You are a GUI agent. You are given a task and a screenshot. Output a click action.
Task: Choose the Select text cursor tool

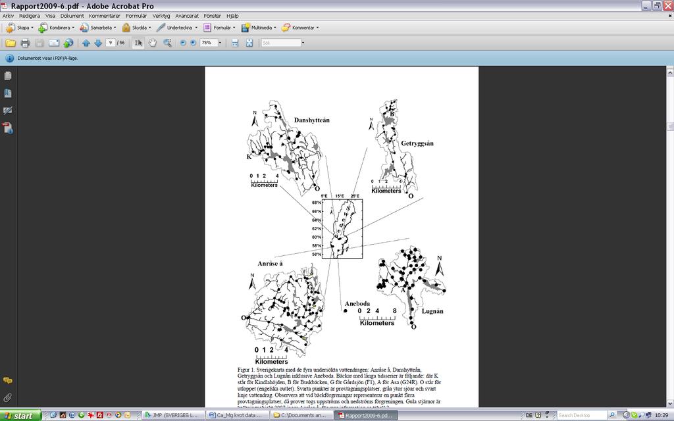[x=138, y=43]
